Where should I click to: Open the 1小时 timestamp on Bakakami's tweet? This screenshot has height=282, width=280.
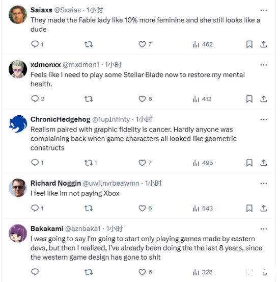click(115, 229)
